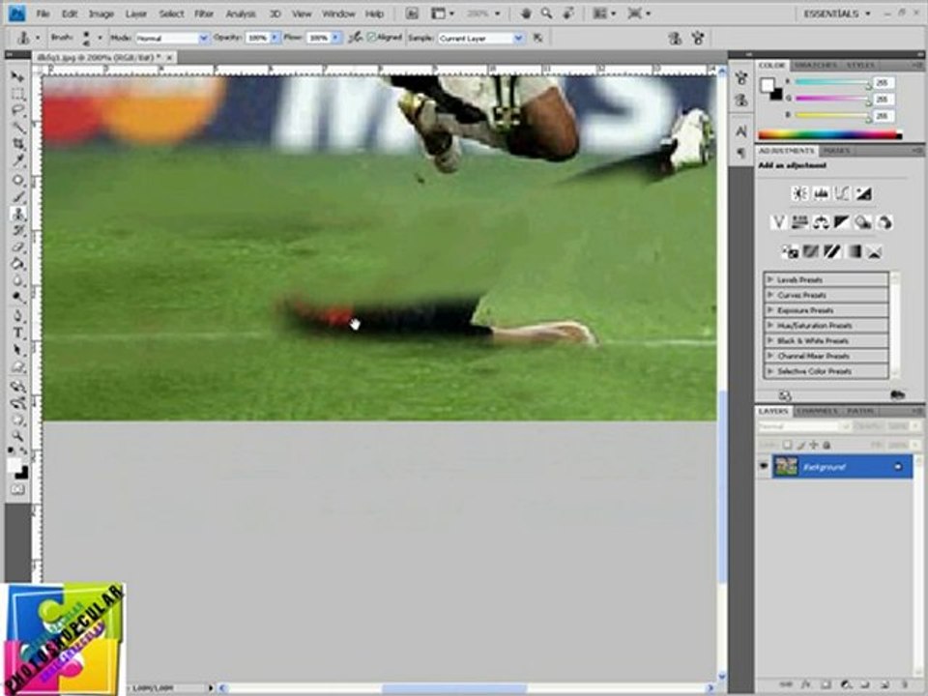Select the Eyedropper tool

(17, 161)
